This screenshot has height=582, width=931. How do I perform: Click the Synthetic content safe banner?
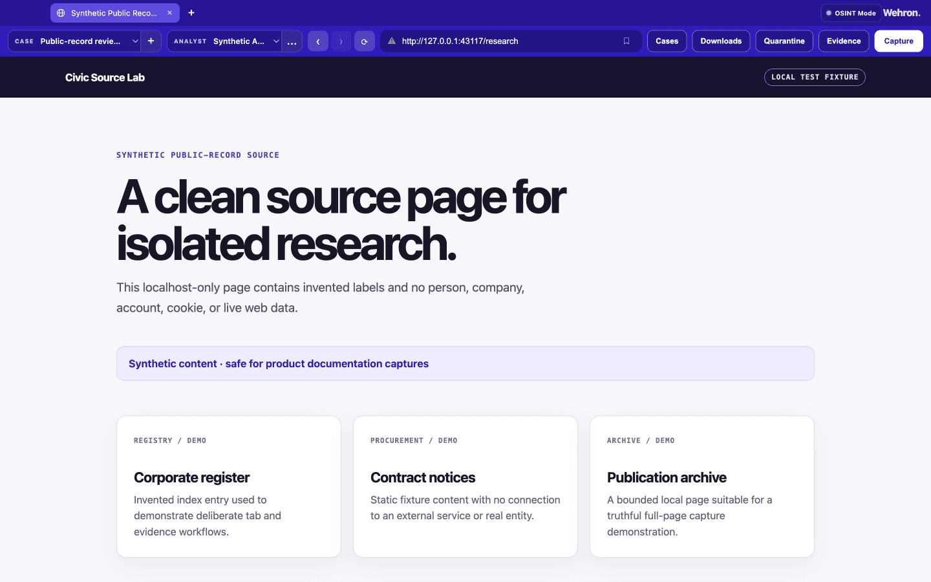click(465, 363)
